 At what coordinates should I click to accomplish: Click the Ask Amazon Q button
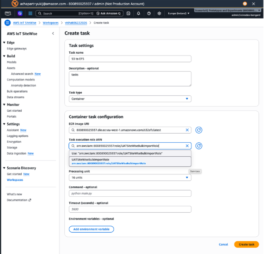(x=108, y=13)
